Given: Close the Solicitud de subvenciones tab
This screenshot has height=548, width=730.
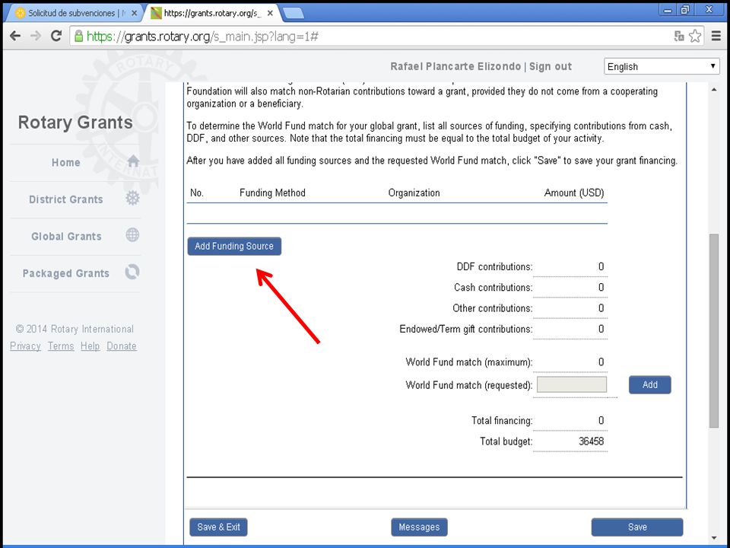Looking at the screenshot, I should [x=134, y=14].
